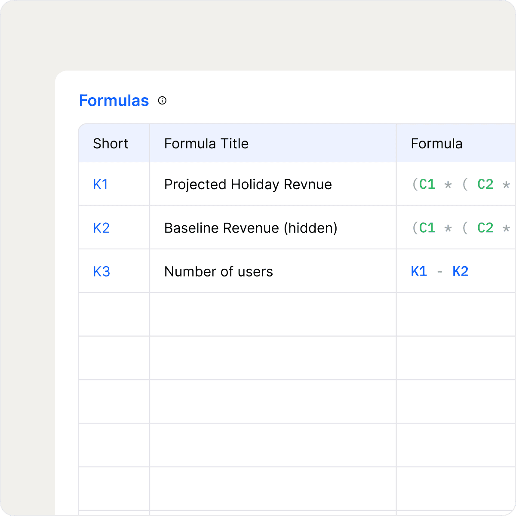Click the C1 token in K1's formula

pyautogui.click(x=427, y=184)
